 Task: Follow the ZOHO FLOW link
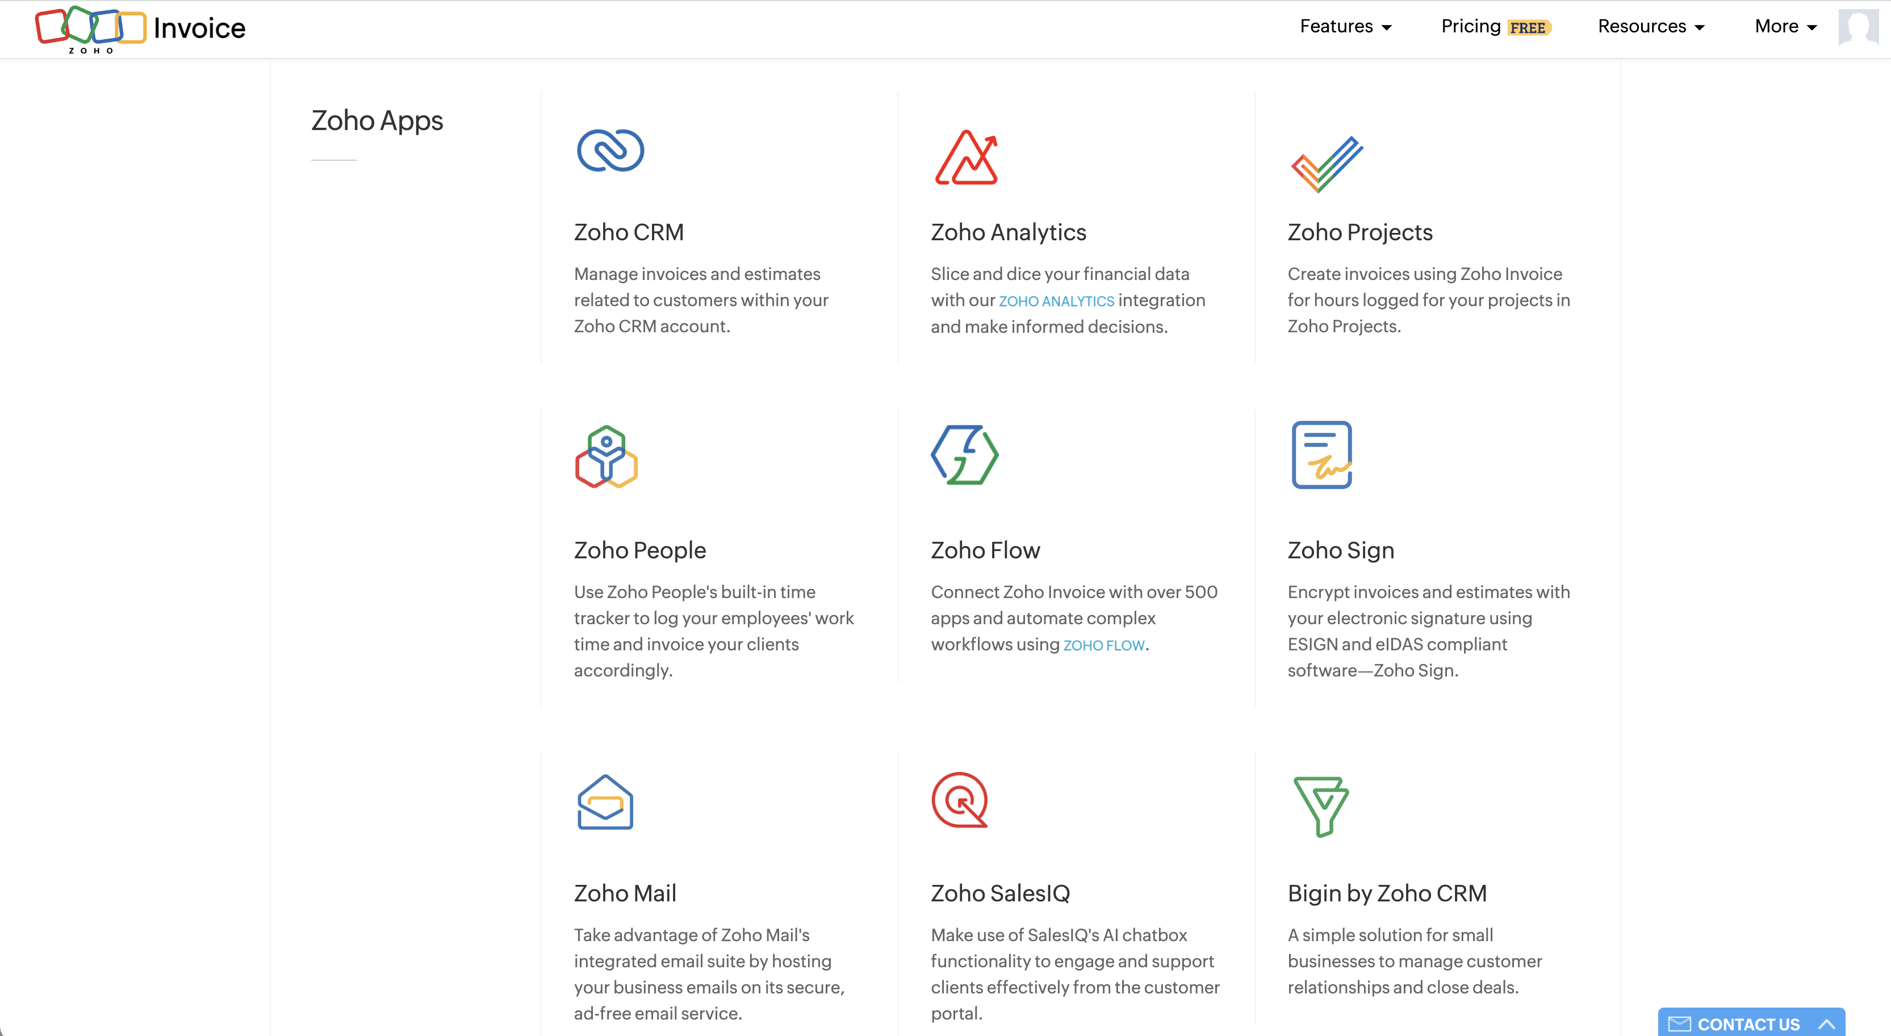coord(1104,645)
